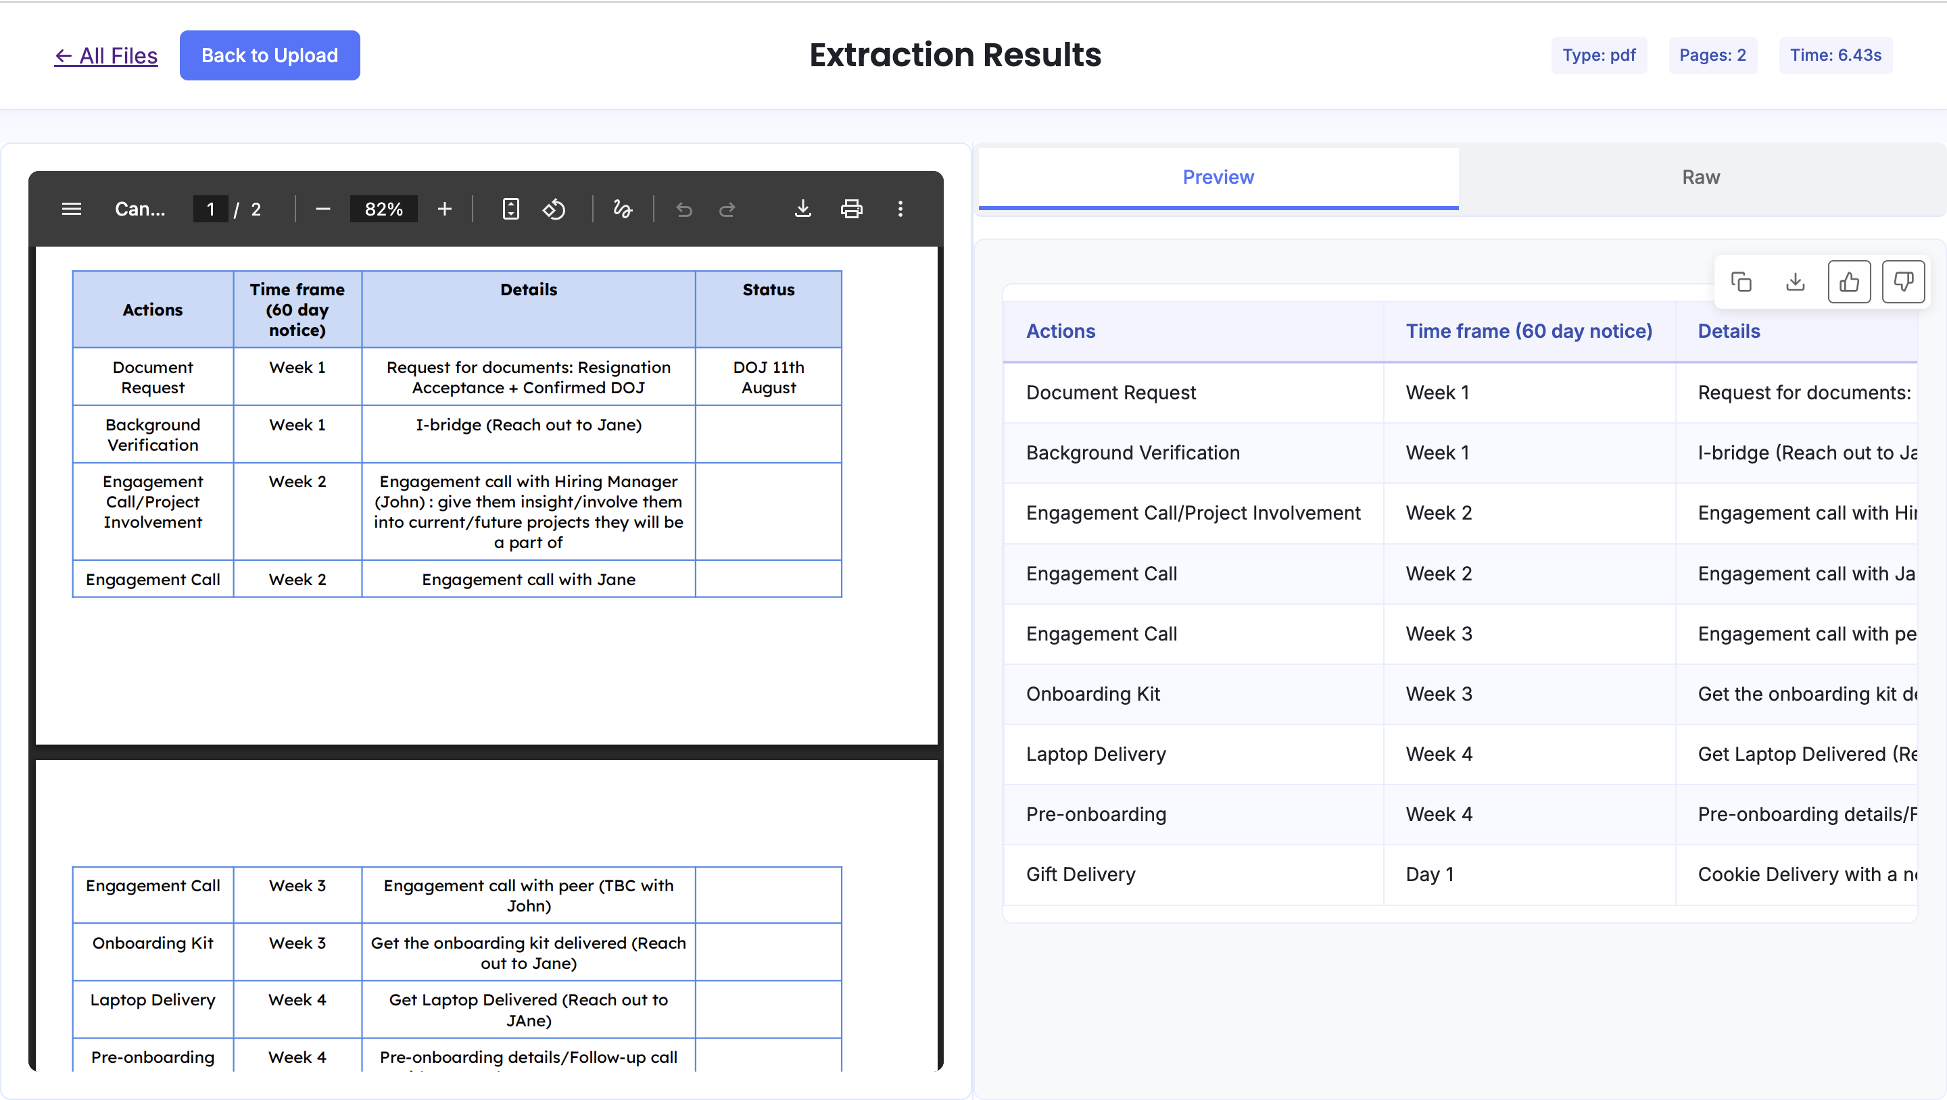The width and height of the screenshot is (1947, 1100).
Task: Give thumbs down feedback
Action: (x=1902, y=282)
